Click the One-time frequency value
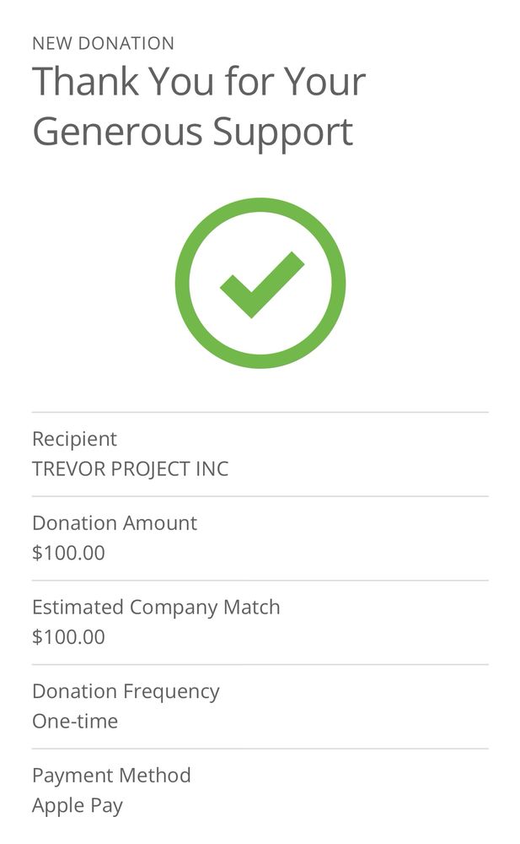The width and height of the screenshot is (520, 844). (75, 722)
